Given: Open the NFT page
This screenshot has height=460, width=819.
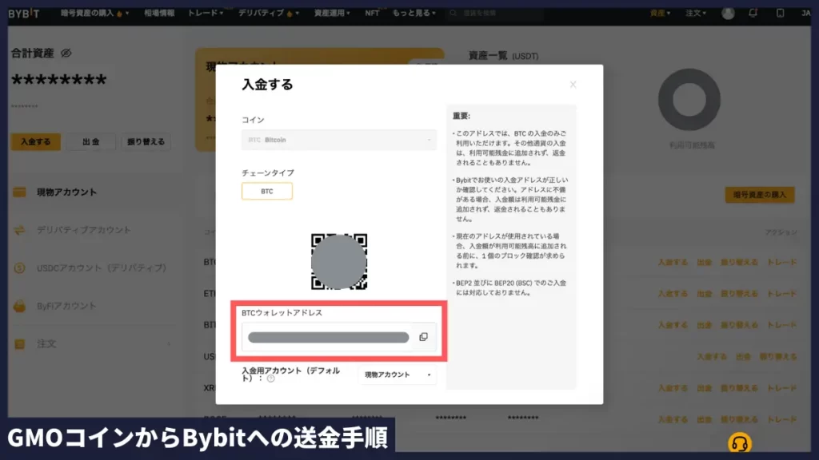Looking at the screenshot, I should point(372,13).
